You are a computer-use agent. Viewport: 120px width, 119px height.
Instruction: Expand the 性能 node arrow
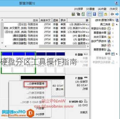pos(113,46)
